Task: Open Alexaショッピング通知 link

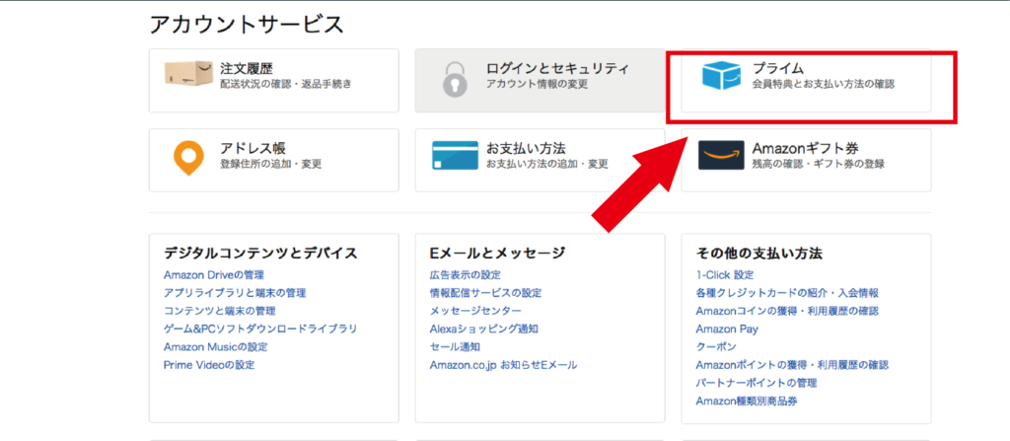Action: point(483,329)
